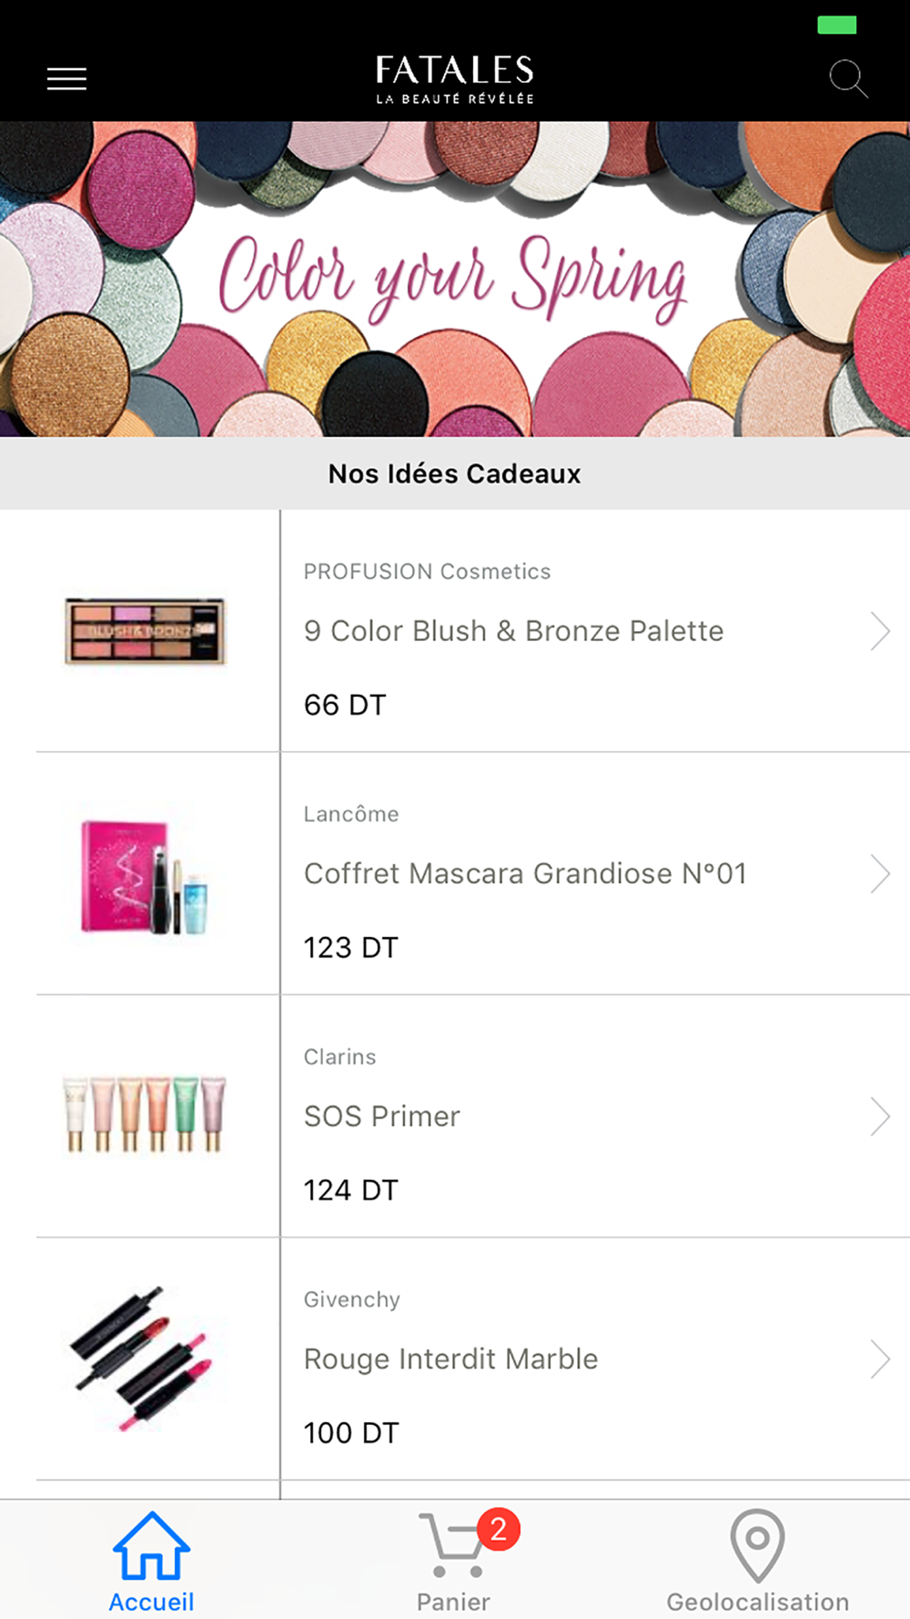Screen dimensions: 910x1619
Task: Switch to the Geolocalisation tab label
Action: pos(758,1602)
